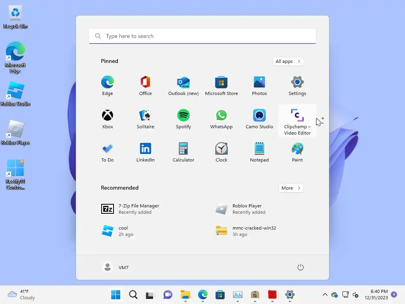405x304 pixels.
Task: Open Outlook (new) pinned app
Action: pos(184,86)
